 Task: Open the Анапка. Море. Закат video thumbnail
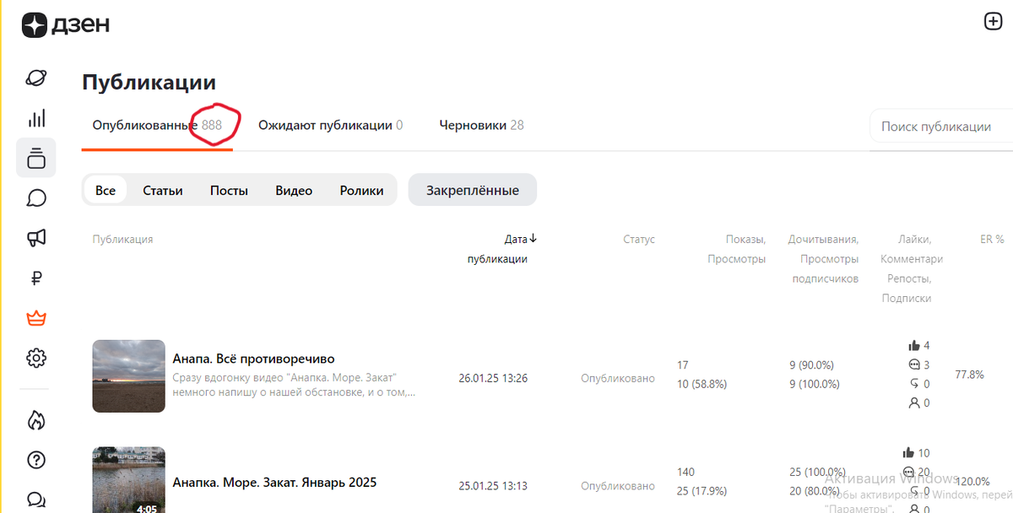(128, 480)
